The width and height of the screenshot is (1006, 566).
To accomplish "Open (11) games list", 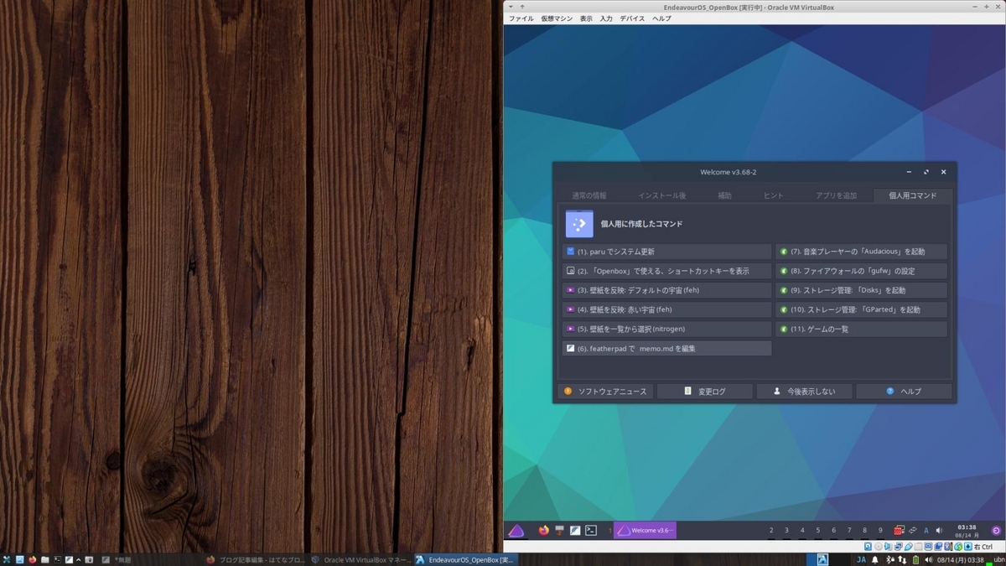I will click(x=862, y=329).
